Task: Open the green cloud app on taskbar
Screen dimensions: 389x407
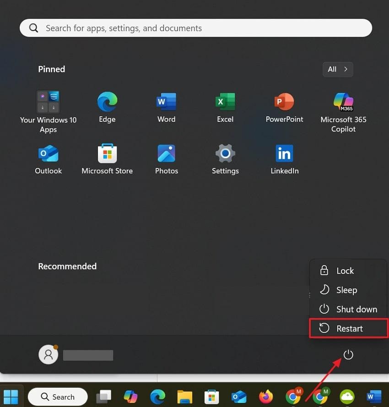Action: (x=347, y=397)
